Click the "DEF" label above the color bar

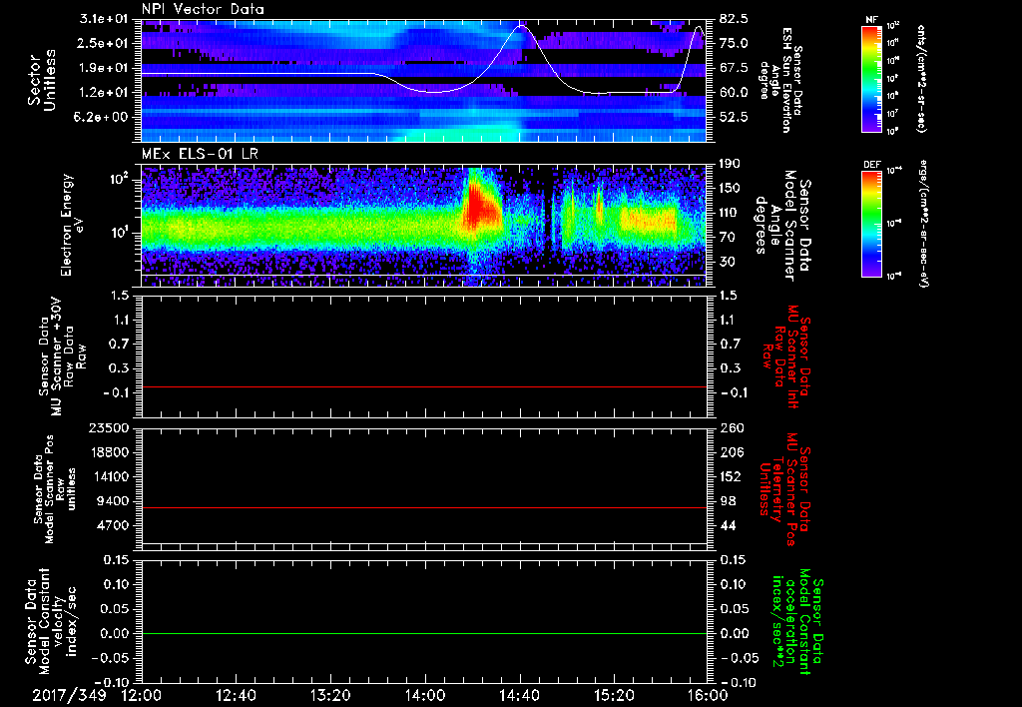coord(871,165)
